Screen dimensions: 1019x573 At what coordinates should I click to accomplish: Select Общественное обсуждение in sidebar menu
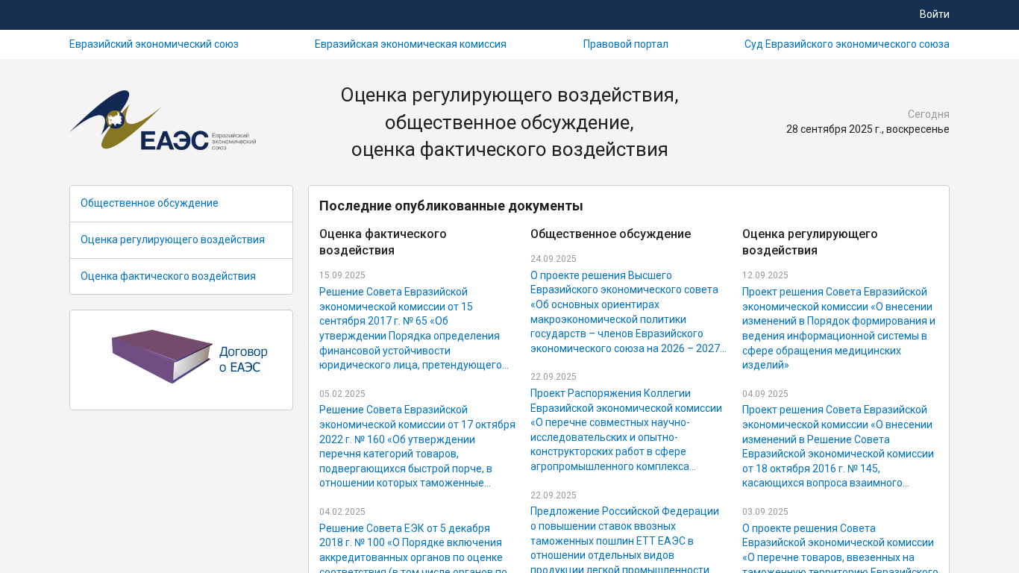(x=149, y=203)
